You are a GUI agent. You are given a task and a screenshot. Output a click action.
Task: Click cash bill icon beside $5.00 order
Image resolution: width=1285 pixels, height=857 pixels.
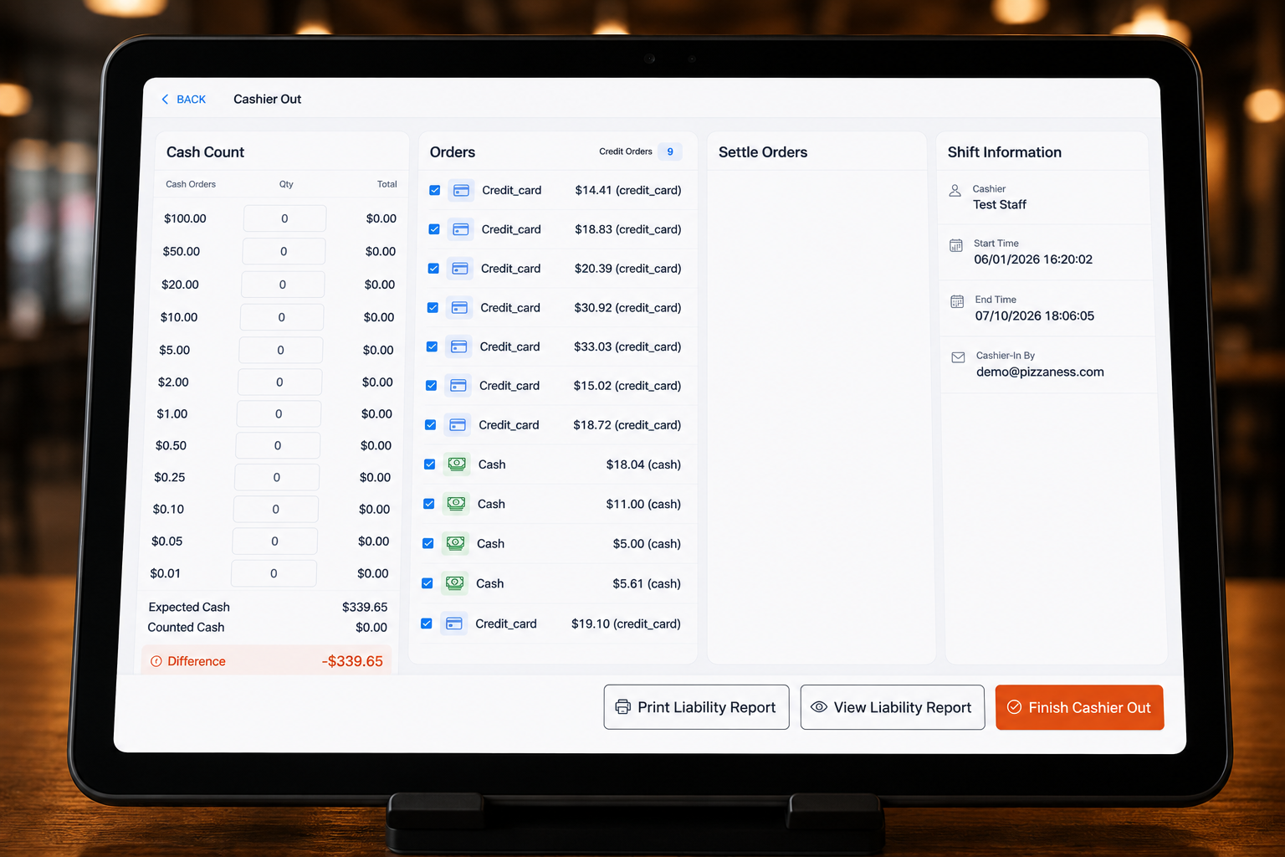[455, 543]
